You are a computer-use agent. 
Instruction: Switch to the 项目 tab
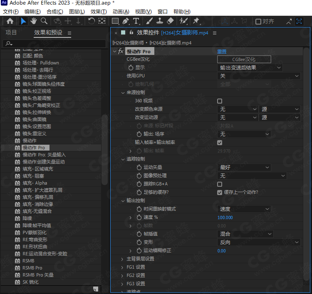pos(11,32)
